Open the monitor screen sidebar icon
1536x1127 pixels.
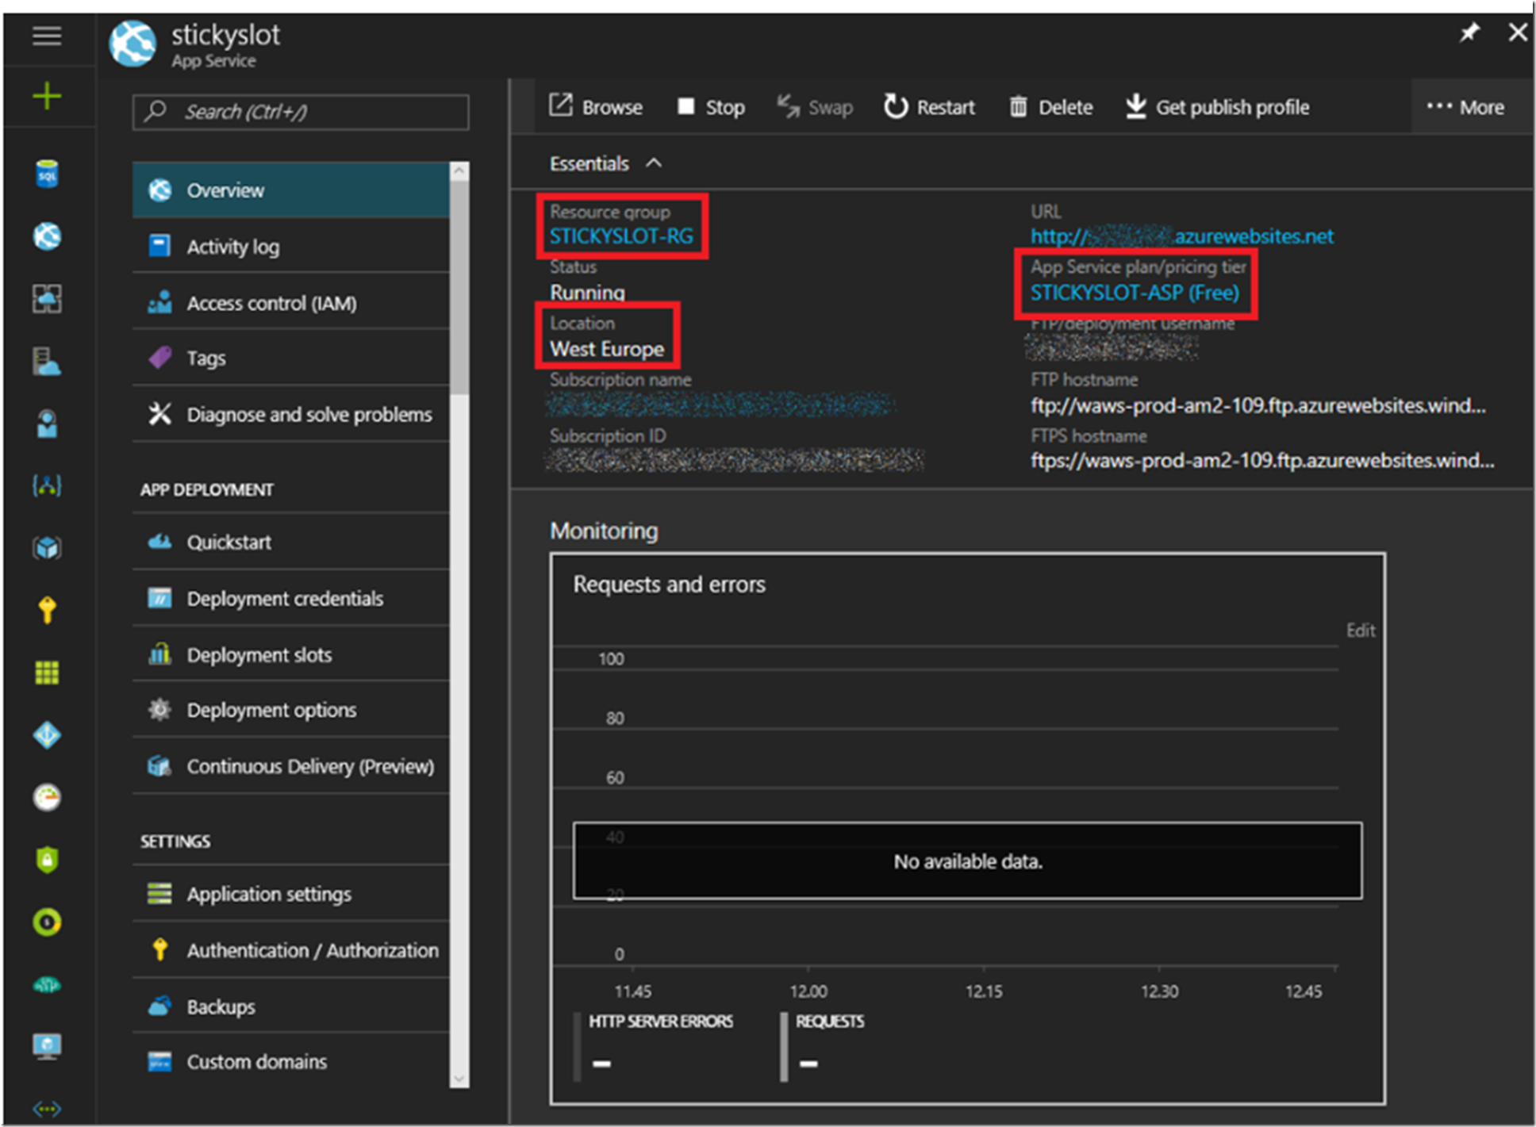[47, 1046]
